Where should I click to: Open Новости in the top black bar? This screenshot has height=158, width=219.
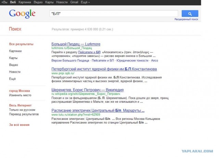coord(62,2)
